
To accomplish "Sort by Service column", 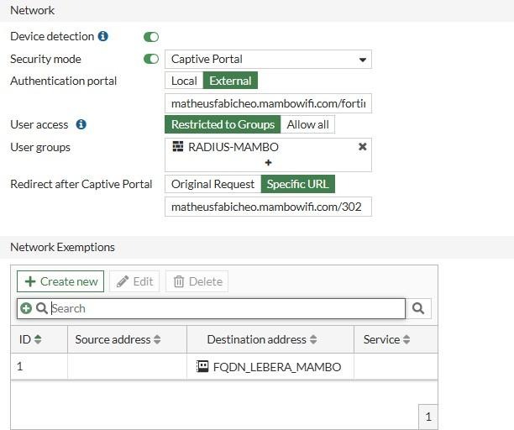I will click(406, 339).
